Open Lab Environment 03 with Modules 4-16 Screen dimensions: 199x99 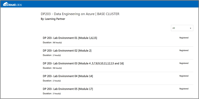tap(83, 63)
